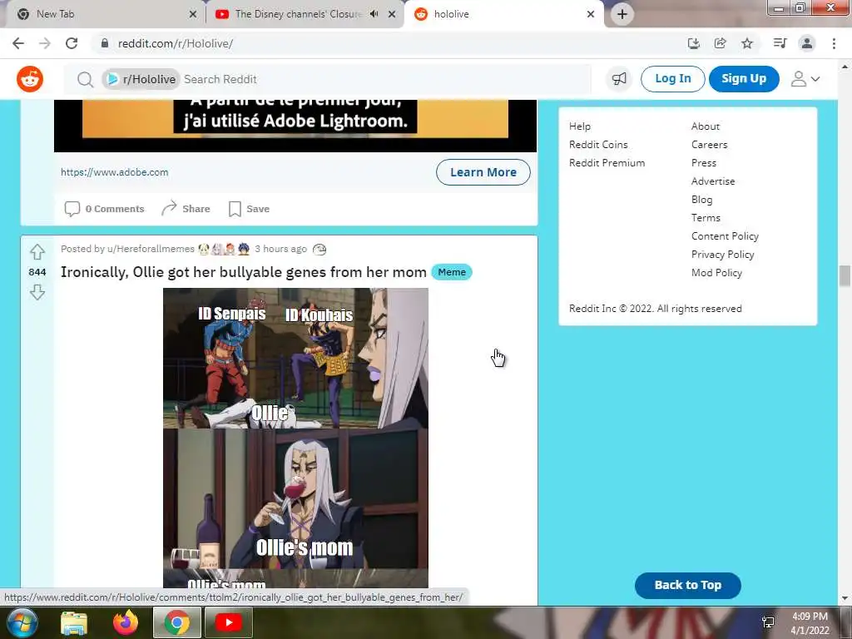Save the Adobe ad post
The height and width of the screenshot is (639, 852).
249,209
